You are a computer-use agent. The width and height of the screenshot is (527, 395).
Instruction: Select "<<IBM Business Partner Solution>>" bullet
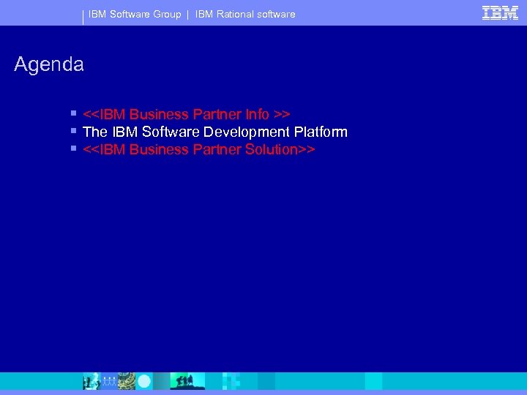[198, 149]
